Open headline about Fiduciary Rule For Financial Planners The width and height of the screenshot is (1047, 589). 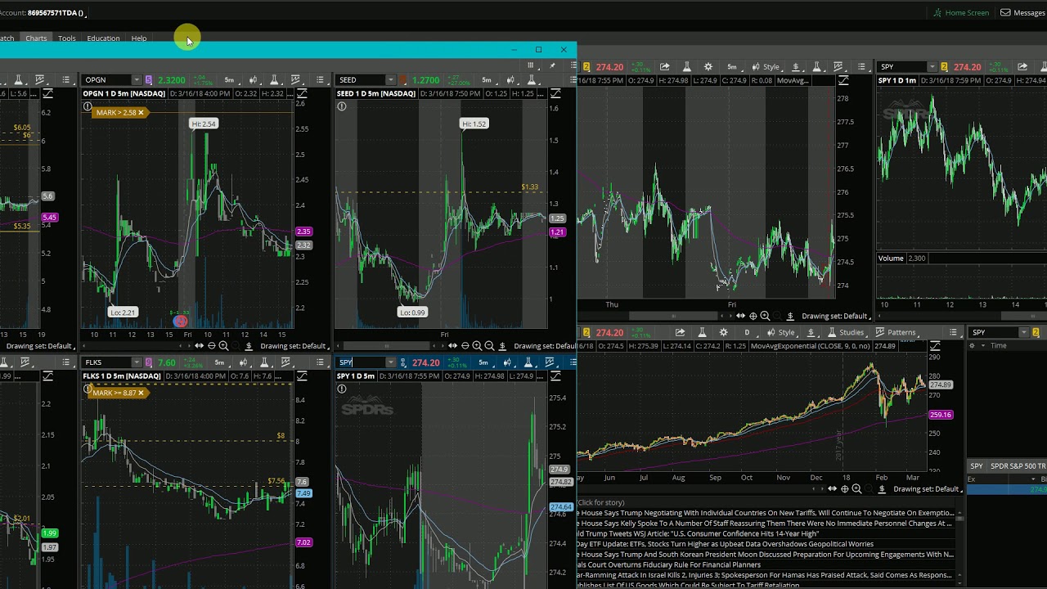point(669,565)
